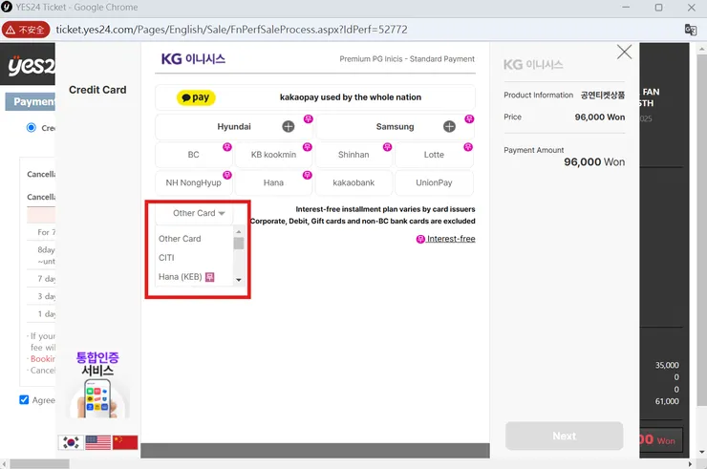Select kakaobank card
Viewport: 707px width, 469px height.
pyautogui.click(x=353, y=182)
